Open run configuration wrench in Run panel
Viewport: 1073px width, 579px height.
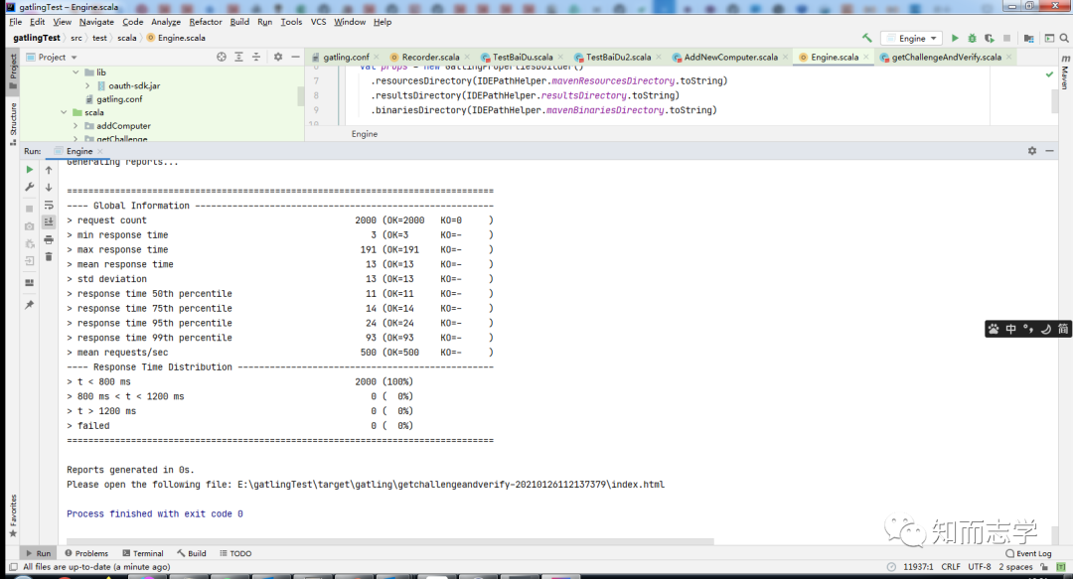30,187
